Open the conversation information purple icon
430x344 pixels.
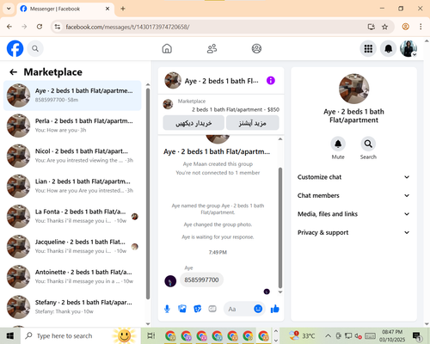271,81
